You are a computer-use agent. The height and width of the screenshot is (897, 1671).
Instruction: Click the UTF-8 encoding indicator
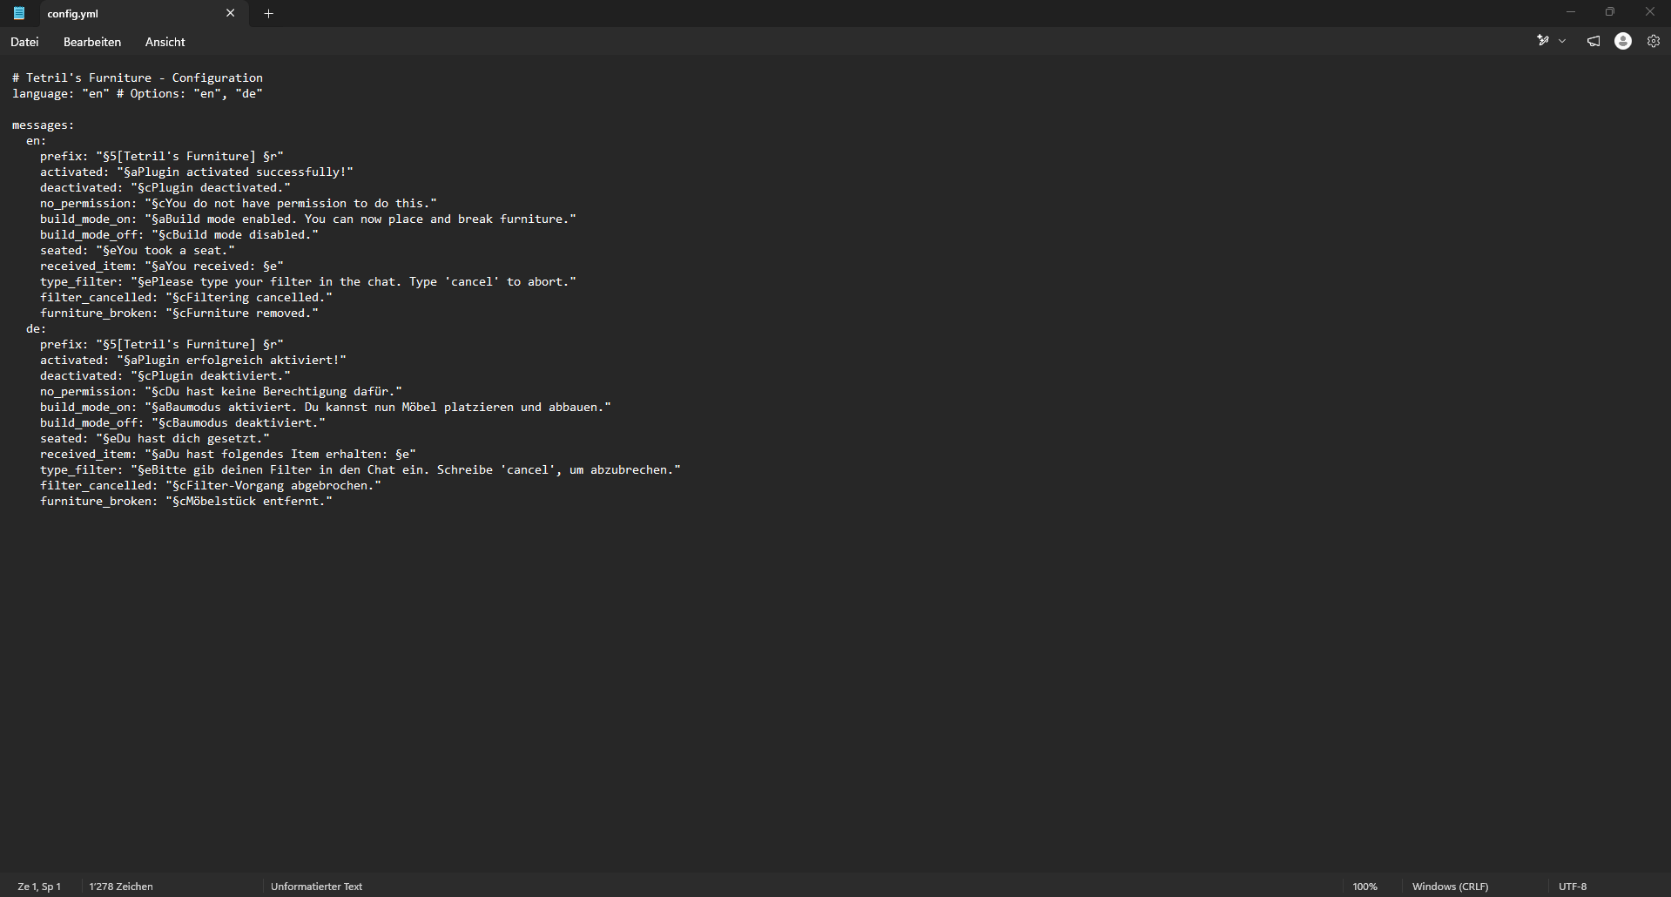tap(1572, 887)
